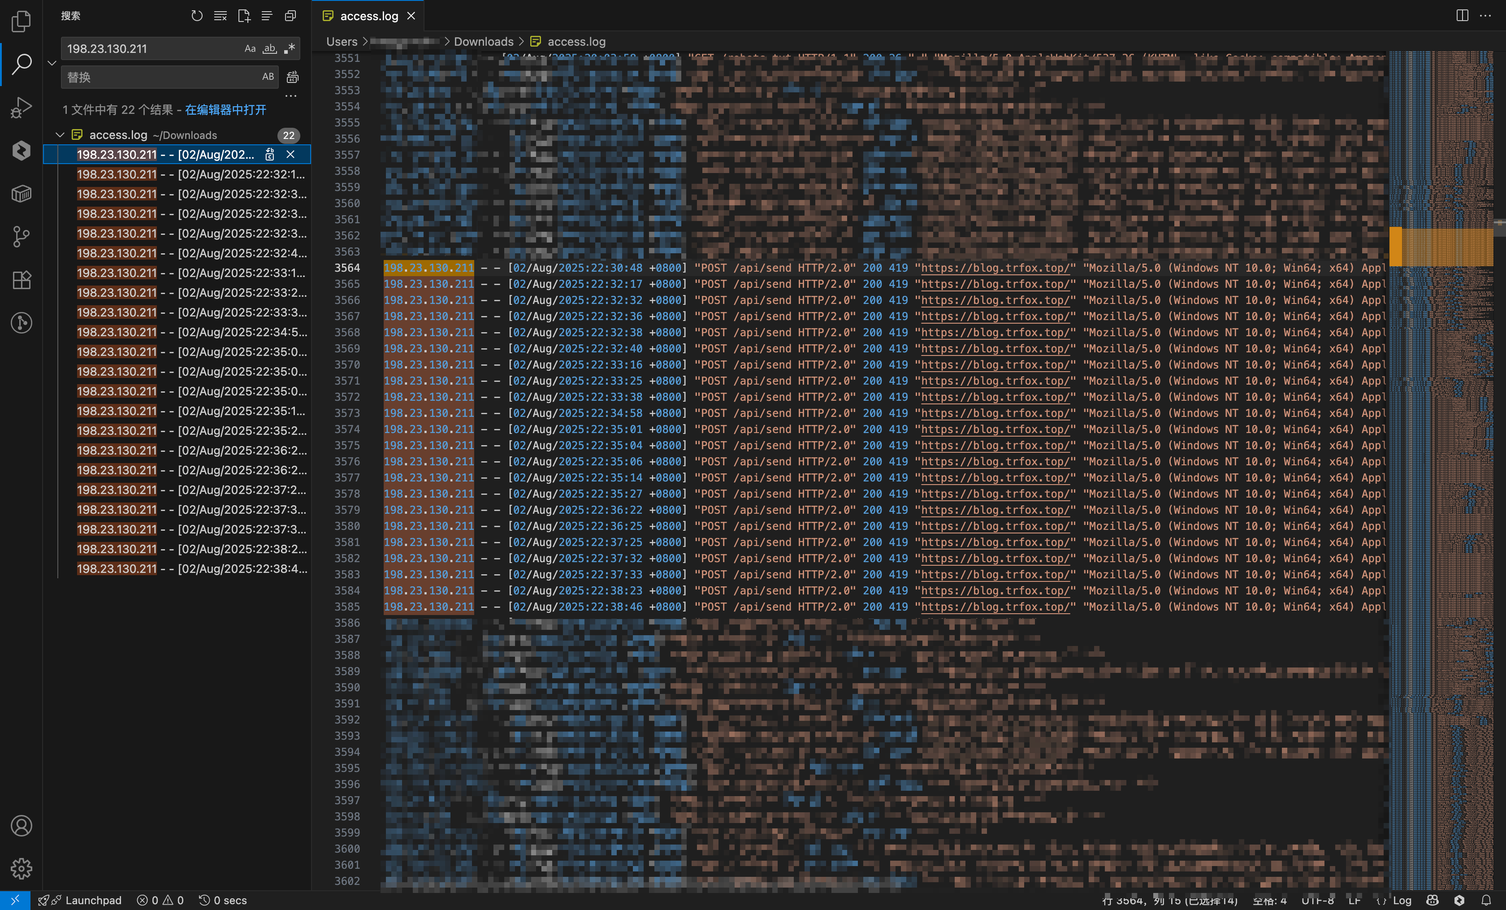This screenshot has width=1506, height=910.
Task: Click Launchpad in status bar
Action: 93,900
